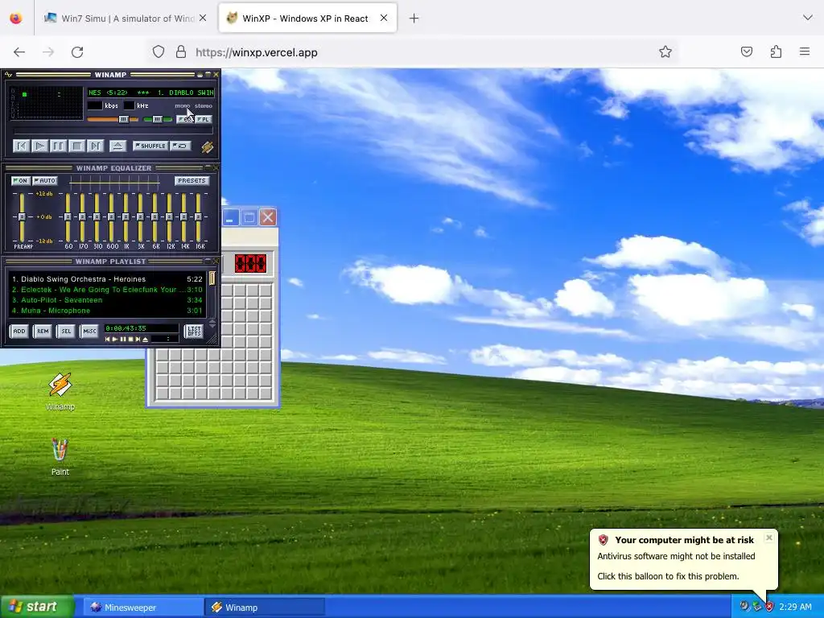Click the 170 Hz equalizer band slider
The height and width of the screenshot is (618, 824).
83,217
